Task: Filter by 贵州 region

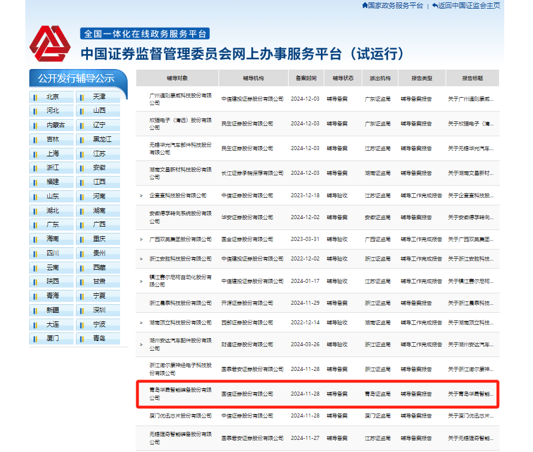Action: tap(98, 253)
